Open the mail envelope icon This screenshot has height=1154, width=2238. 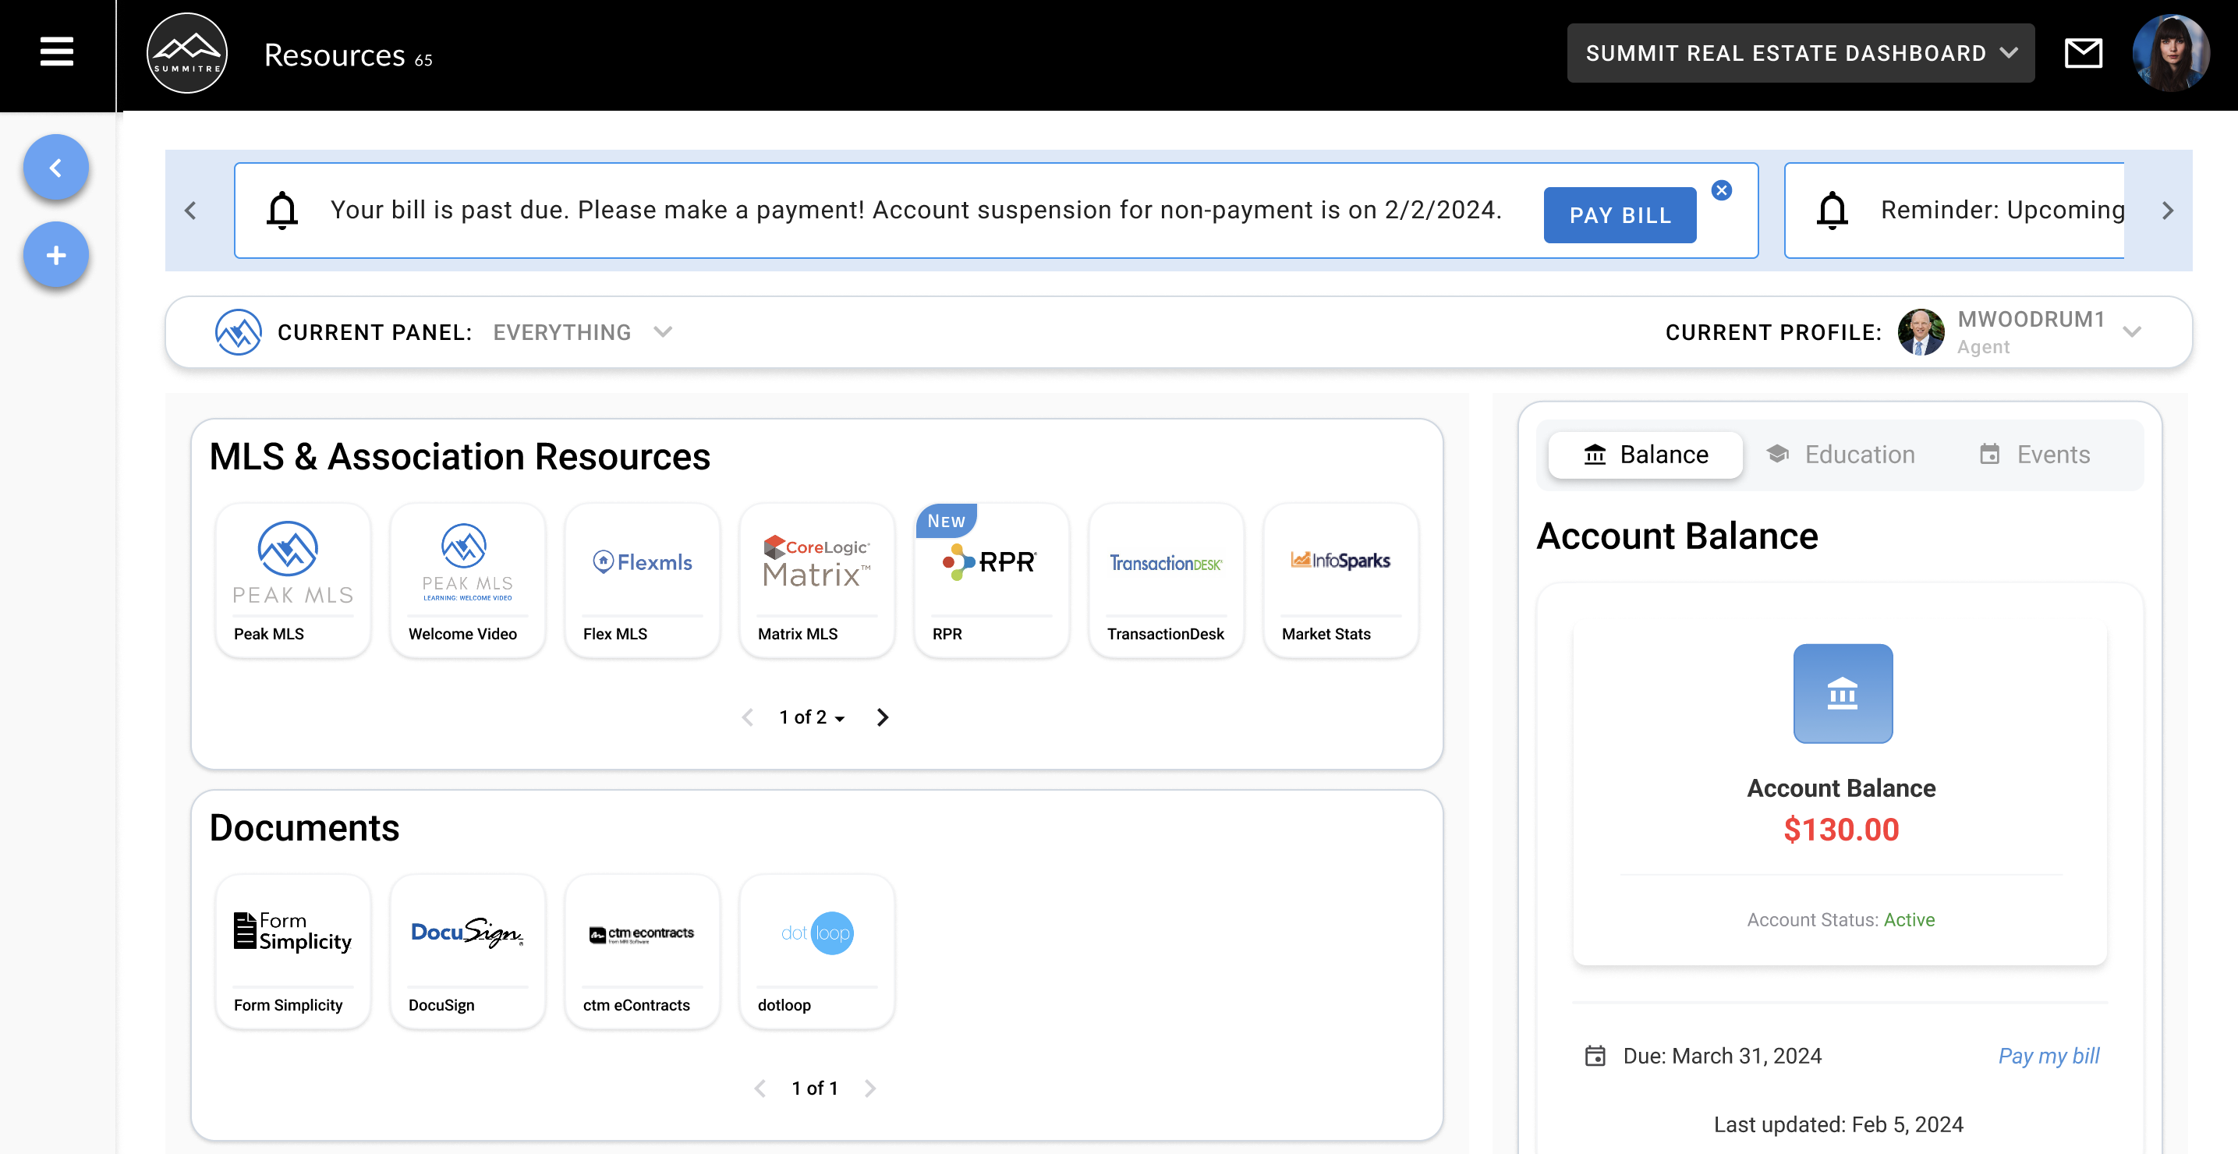tap(2083, 53)
